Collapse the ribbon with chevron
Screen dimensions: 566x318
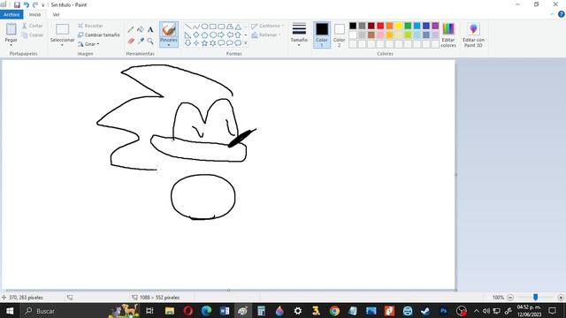tap(552, 14)
